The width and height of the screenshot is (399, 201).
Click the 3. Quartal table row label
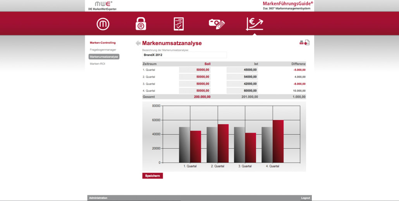[x=149, y=84]
